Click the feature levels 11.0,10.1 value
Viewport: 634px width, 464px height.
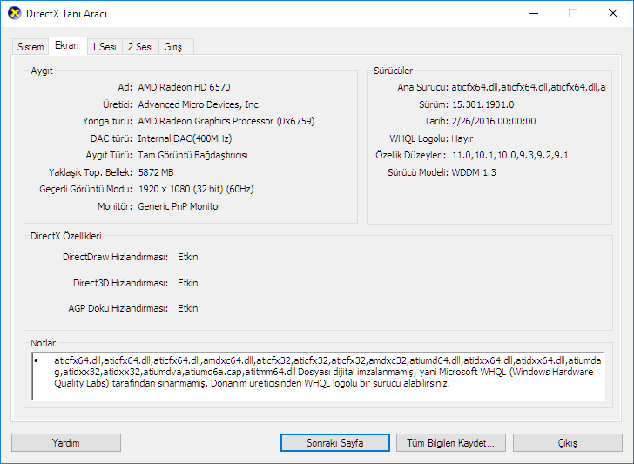(x=509, y=155)
